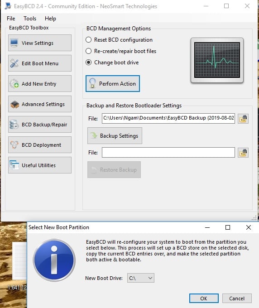Select Re-create/repair boot files option
The height and width of the screenshot is (308, 259).
coord(88,51)
